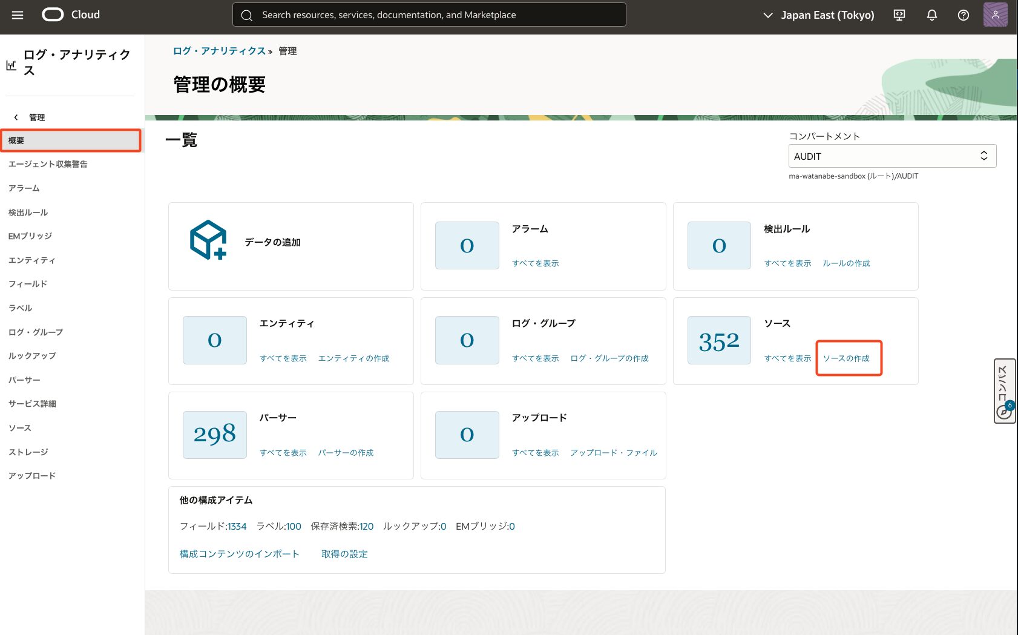Screen dimensions: 1018x635
Task: Click 構成コンテンツのインポート link
Action: pos(239,554)
